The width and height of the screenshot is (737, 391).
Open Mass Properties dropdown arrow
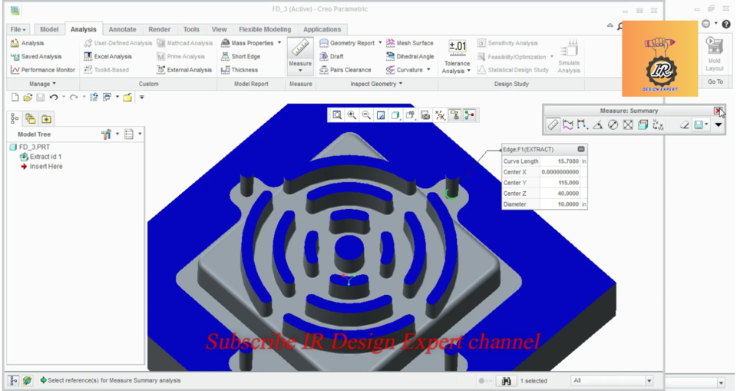(279, 43)
